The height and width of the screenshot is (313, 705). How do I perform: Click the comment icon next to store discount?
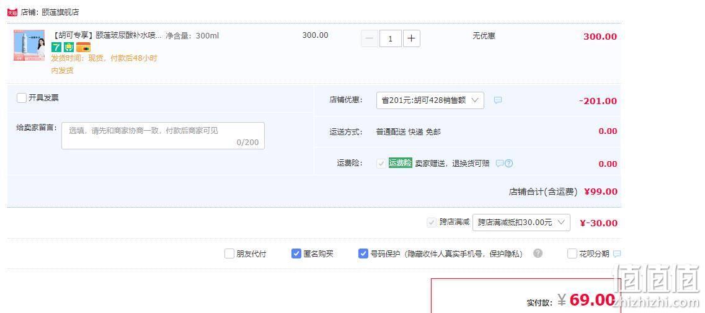click(x=498, y=100)
